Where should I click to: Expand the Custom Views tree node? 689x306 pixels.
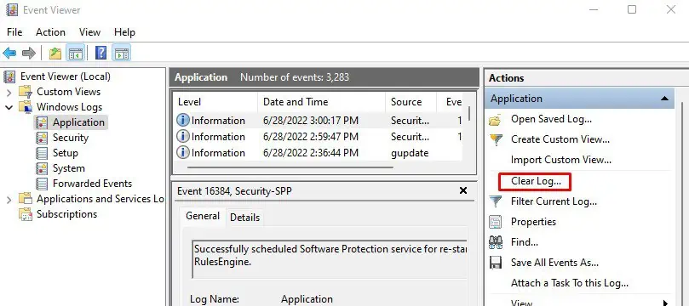pos(9,92)
